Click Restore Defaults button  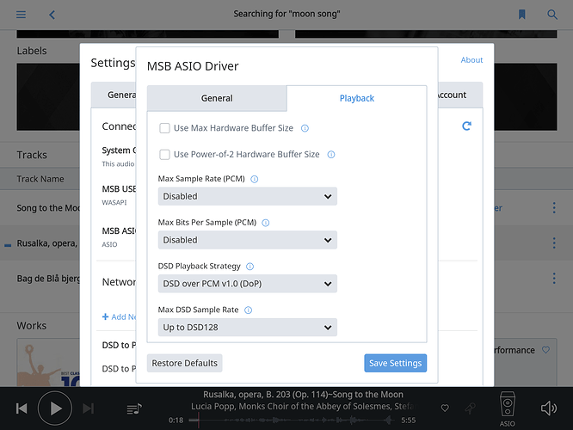pyautogui.click(x=184, y=363)
